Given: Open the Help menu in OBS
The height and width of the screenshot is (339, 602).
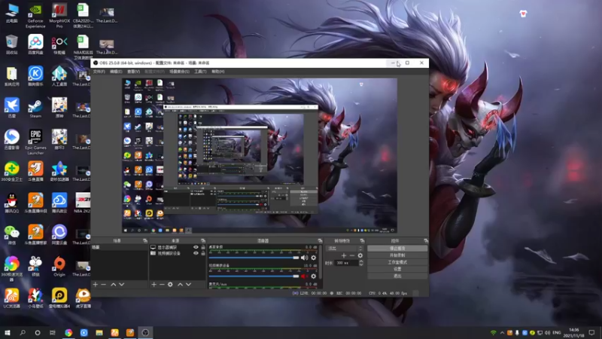Looking at the screenshot, I should [218, 72].
